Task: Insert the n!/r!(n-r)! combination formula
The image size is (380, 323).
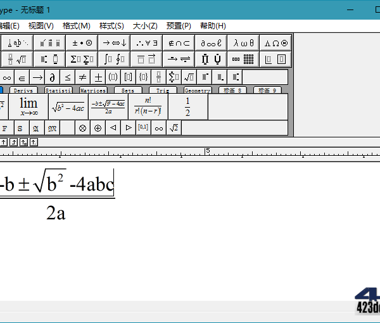Action: [x=148, y=106]
